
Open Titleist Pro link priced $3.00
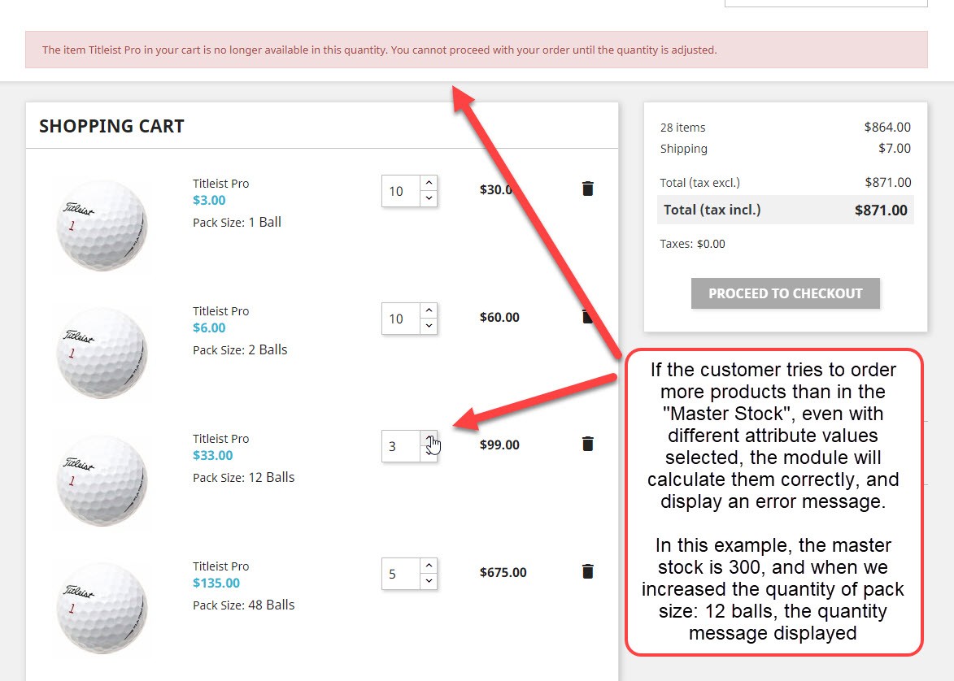[221, 184]
